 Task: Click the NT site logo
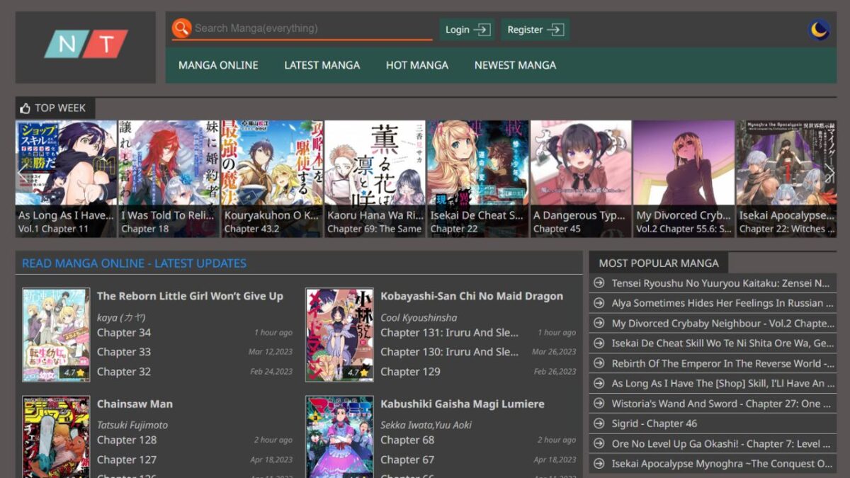point(85,42)
